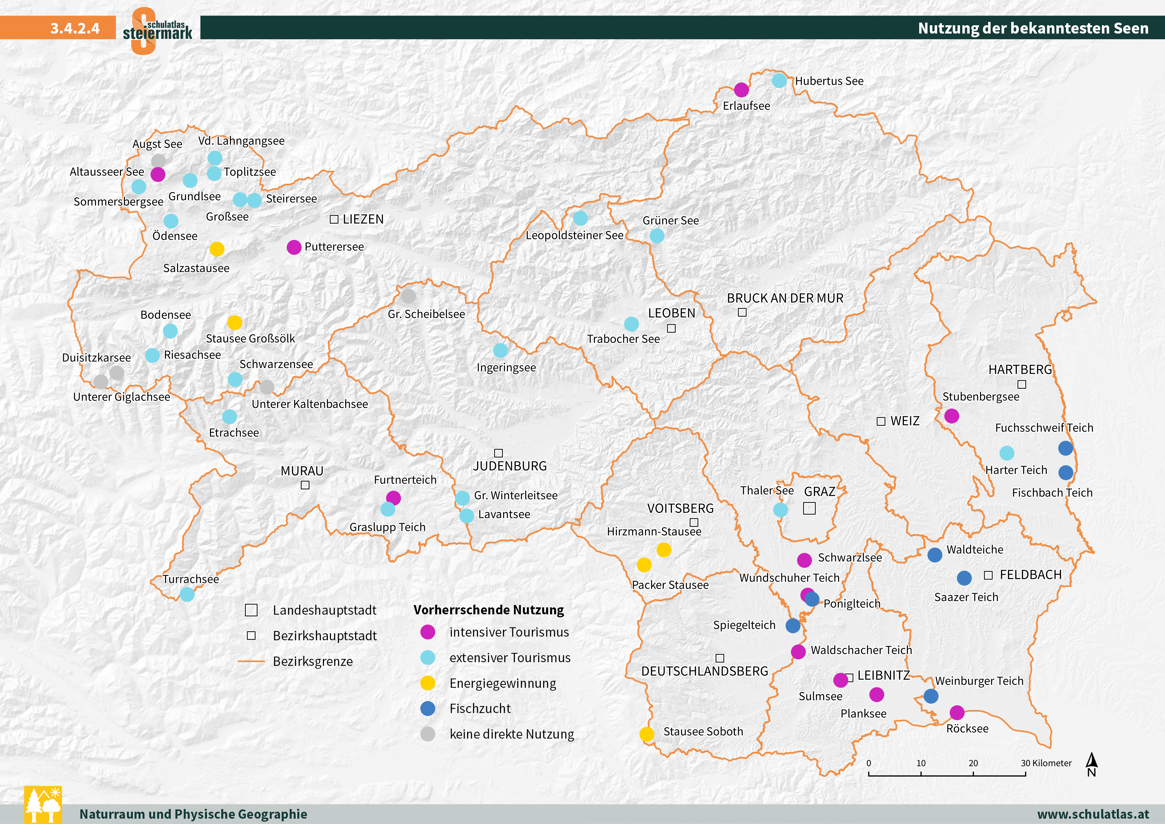
Task: Click the yellow marker at Salzastausee
Action: pyautogui.click(x=217, y=249)
